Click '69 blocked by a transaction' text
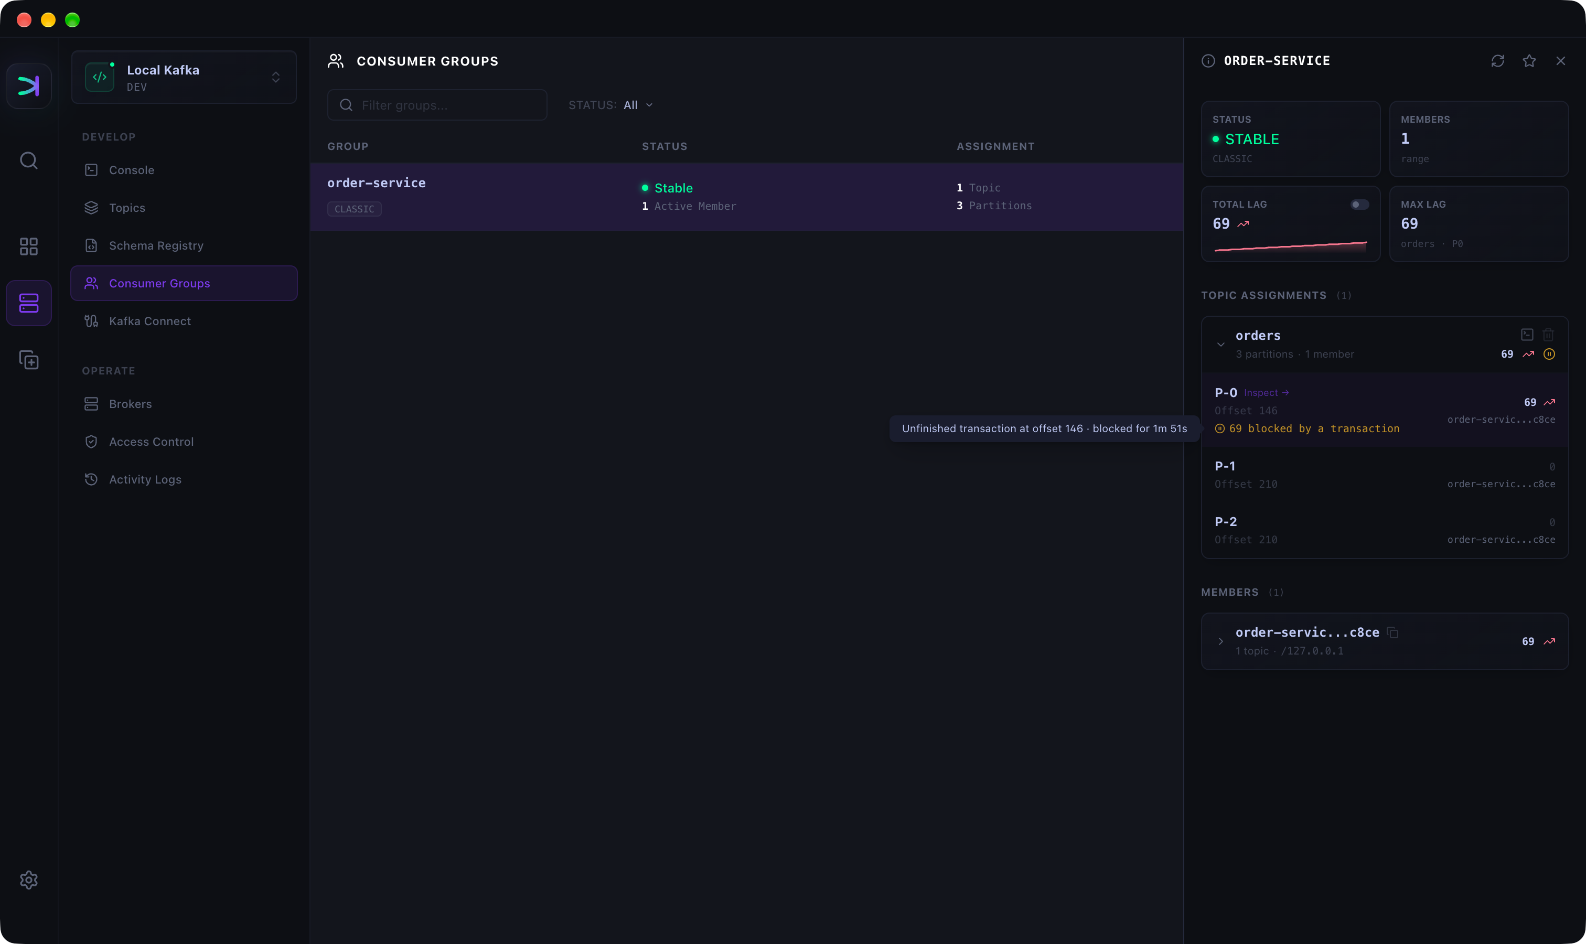Viewport: 1586px width, 944px height. (x=1314, y=429)
